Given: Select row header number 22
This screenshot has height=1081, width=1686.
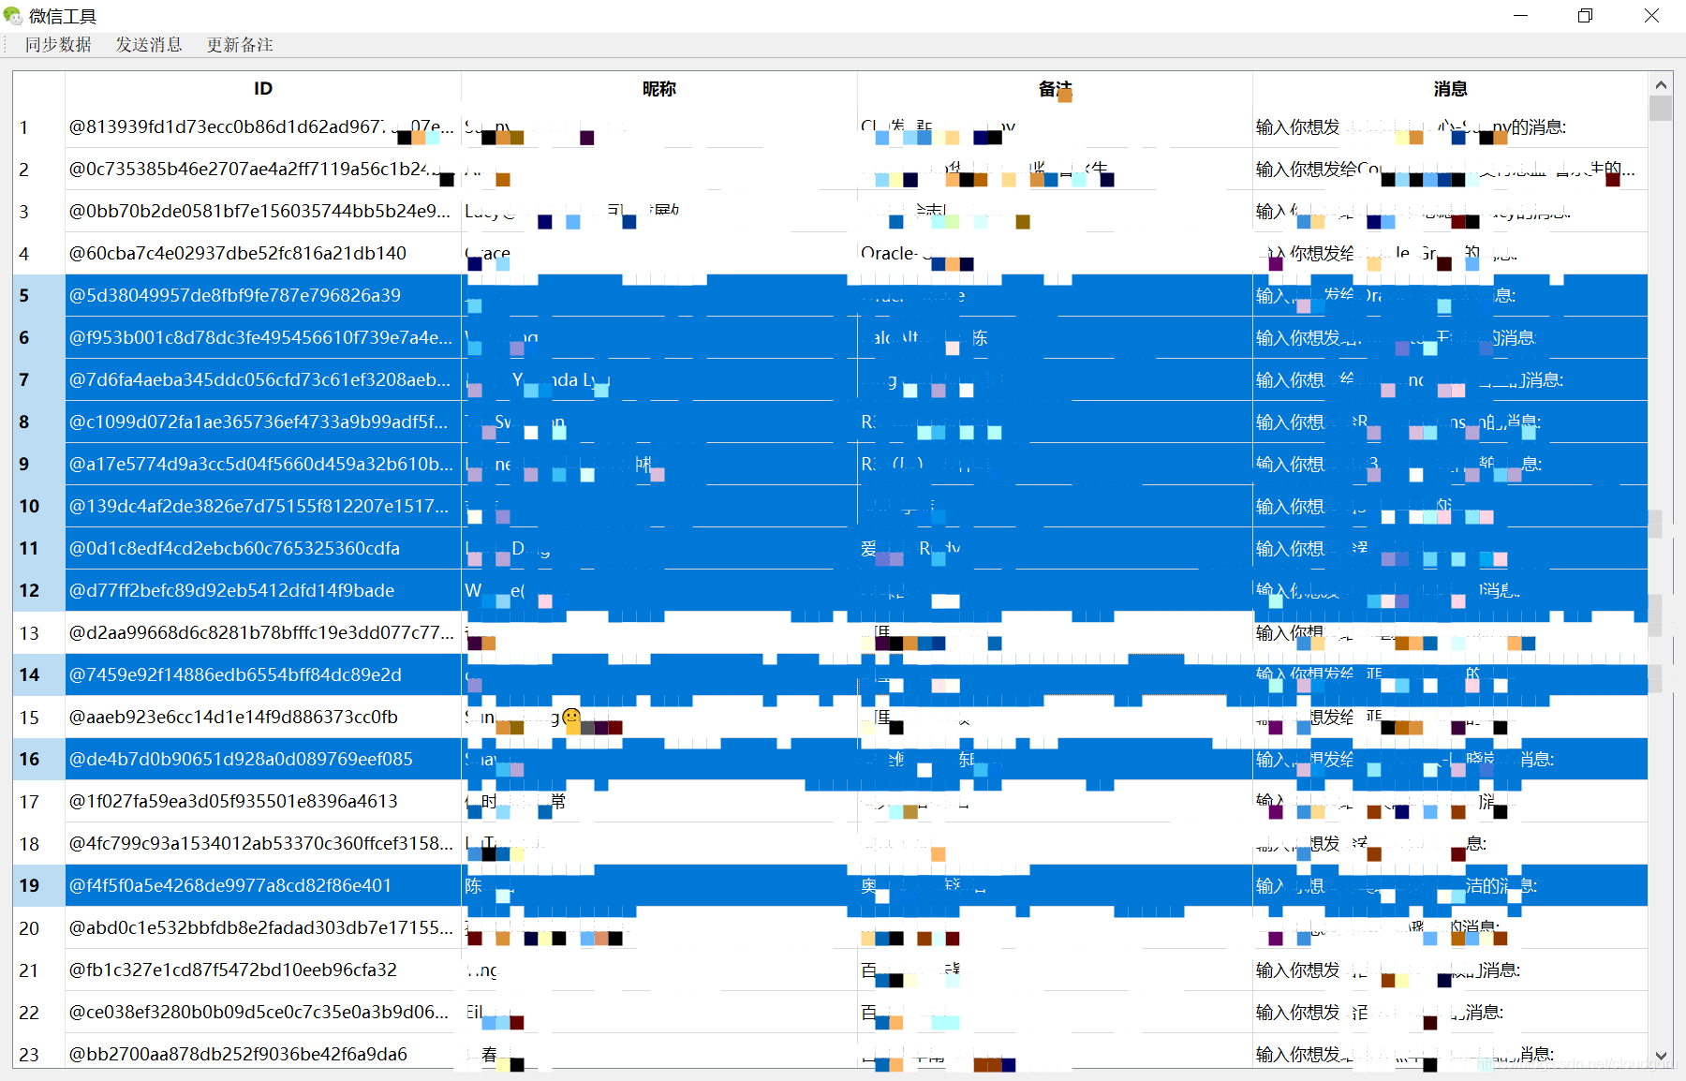Looking at the screenshot, I should [x=39, y=1012].
